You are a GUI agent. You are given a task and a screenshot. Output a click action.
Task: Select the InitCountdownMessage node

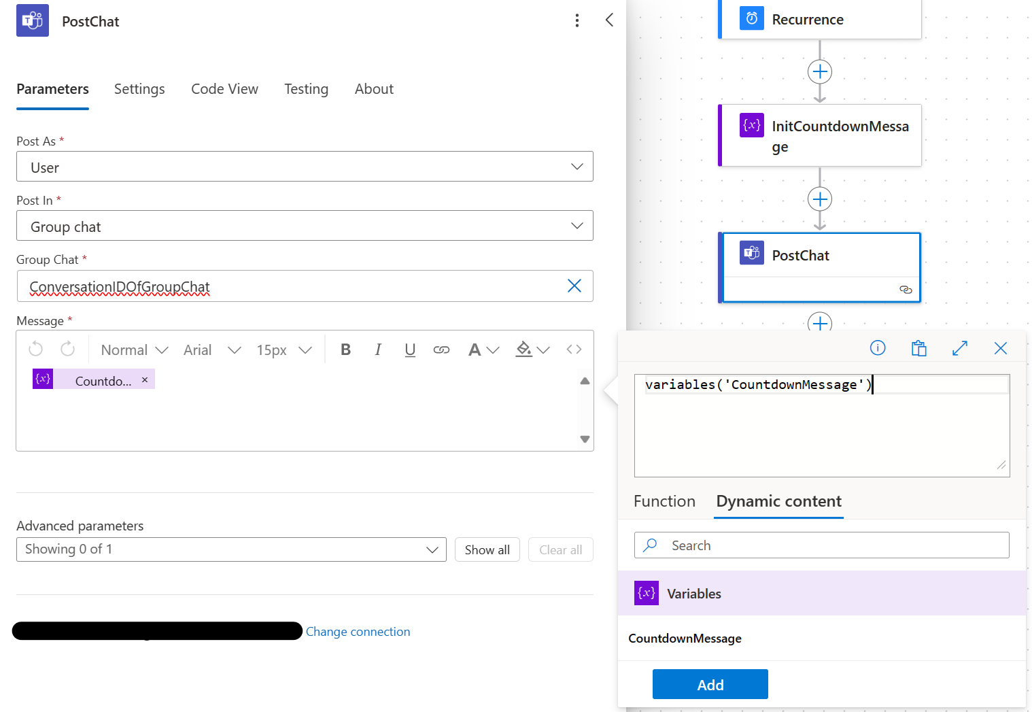pyautogui.click(x=820, y=135)
